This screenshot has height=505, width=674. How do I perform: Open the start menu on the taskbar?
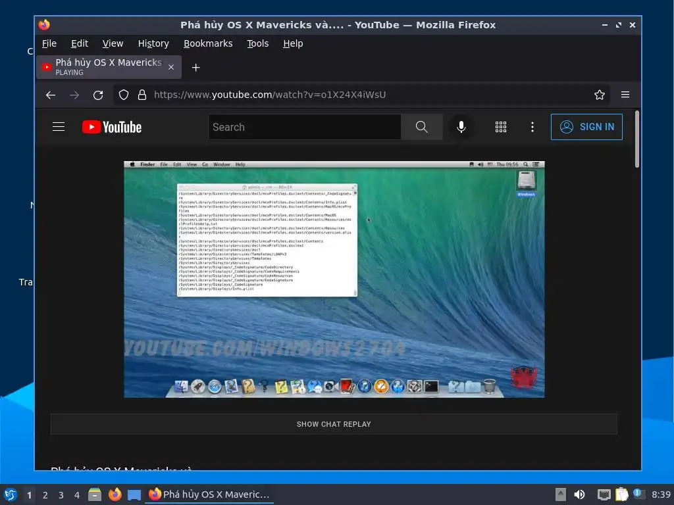point(11,494)
